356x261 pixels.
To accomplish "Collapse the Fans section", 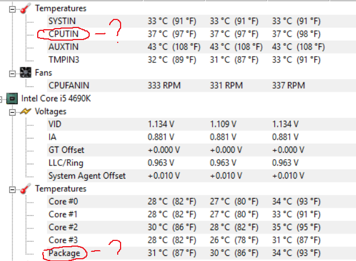I will point(13,73).
